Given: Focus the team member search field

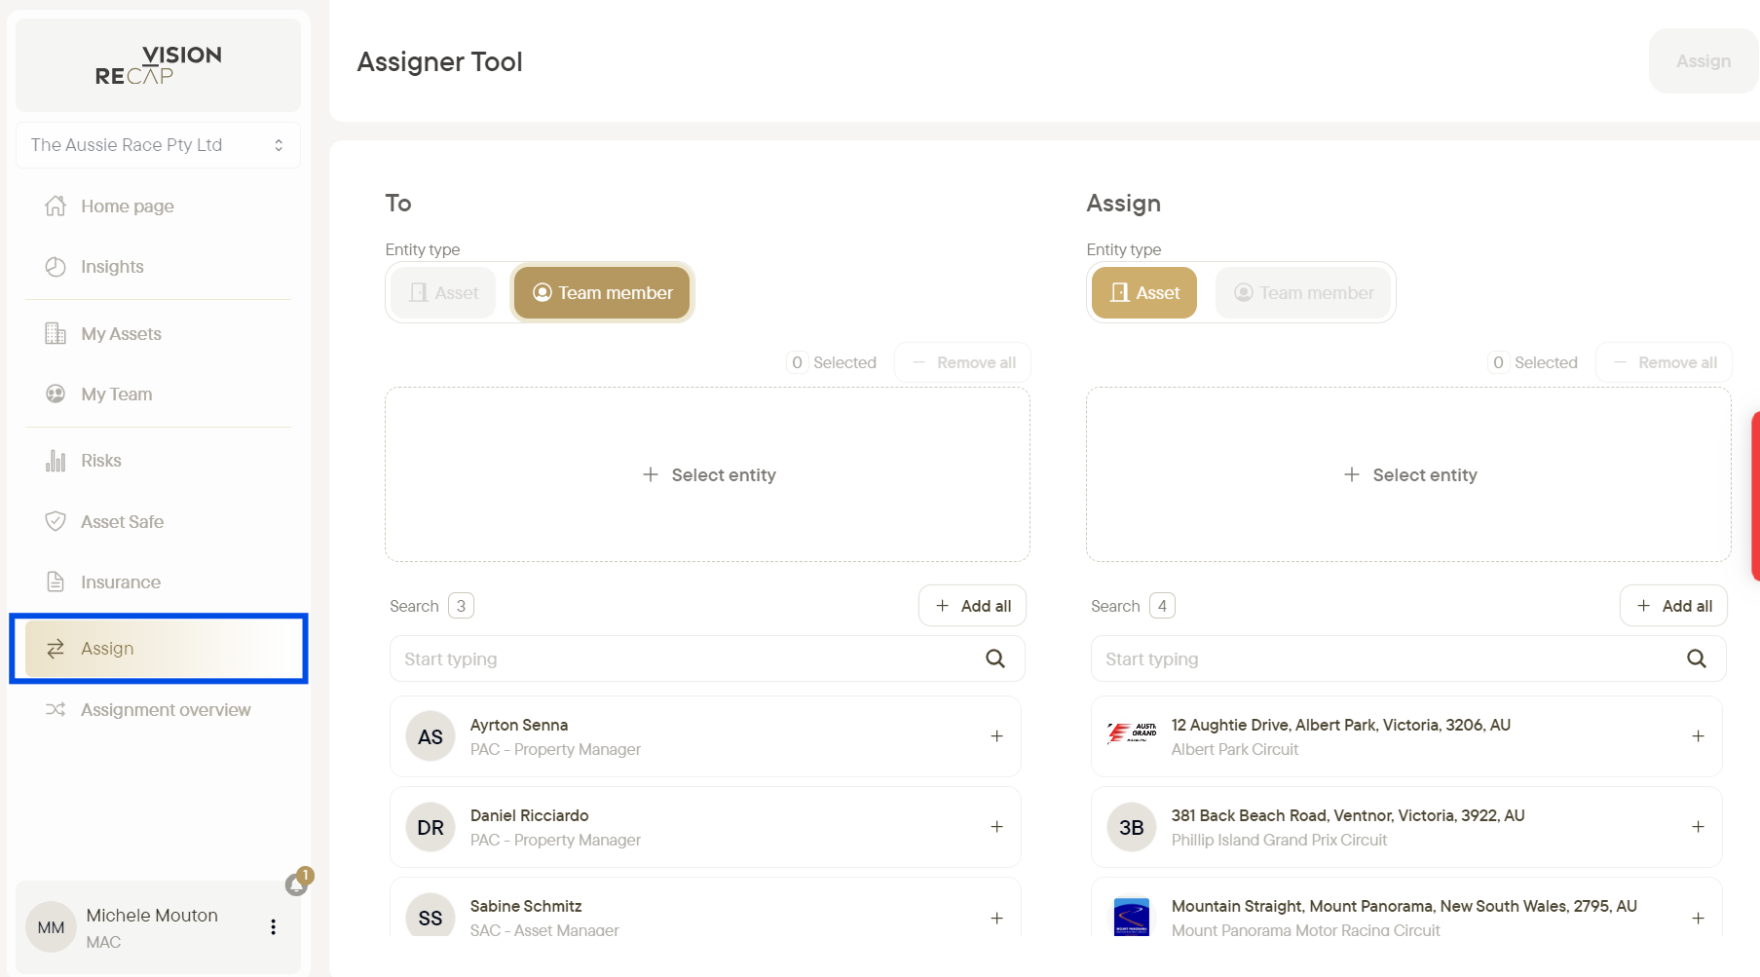Looking at the screenshot, I should coord(707,659).
